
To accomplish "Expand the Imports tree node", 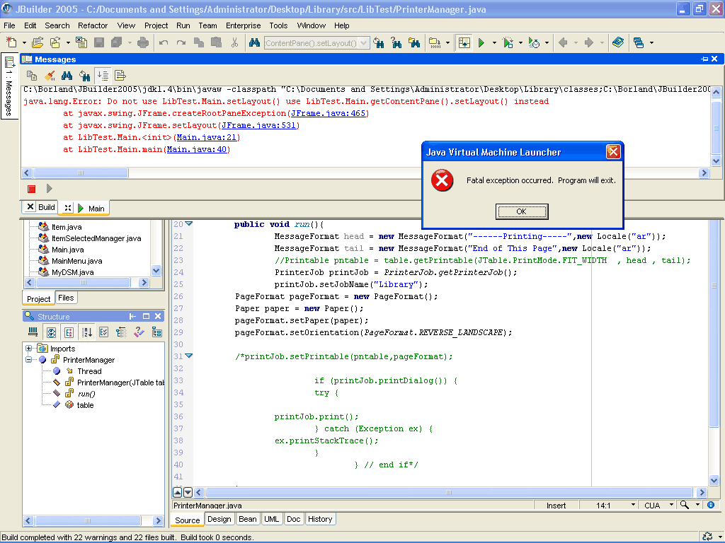I will (28, 348).
